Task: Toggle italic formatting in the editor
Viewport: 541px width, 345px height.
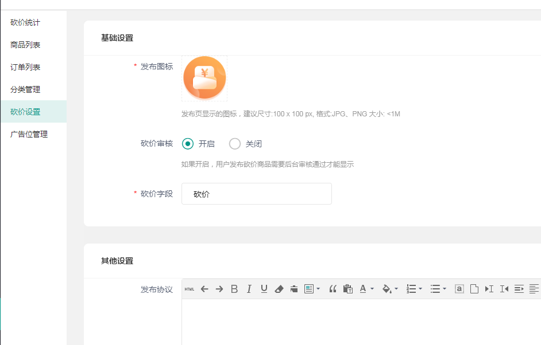Action: pos(249,289)
